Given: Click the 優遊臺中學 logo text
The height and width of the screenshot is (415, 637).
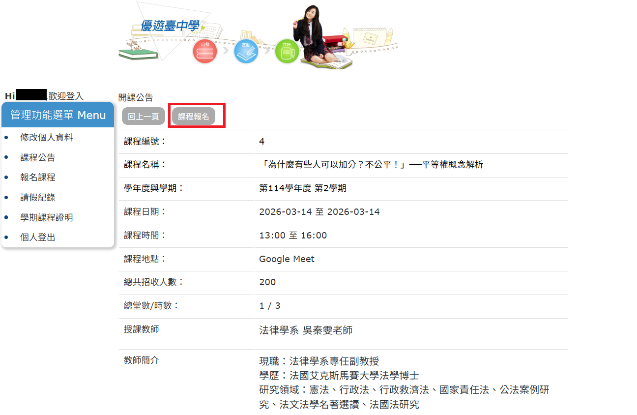Looking at the screenshot, I should tap(170, 26).
